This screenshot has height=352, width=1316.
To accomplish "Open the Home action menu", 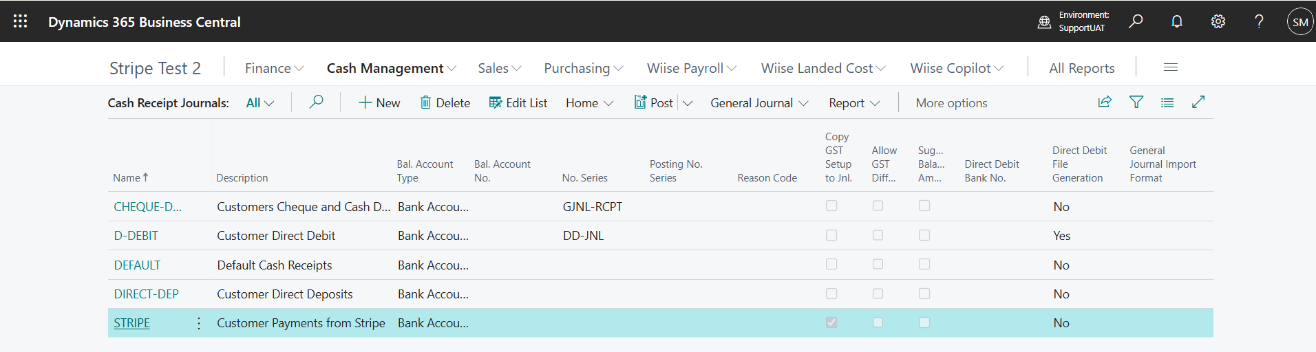I will tap(589, 103).
